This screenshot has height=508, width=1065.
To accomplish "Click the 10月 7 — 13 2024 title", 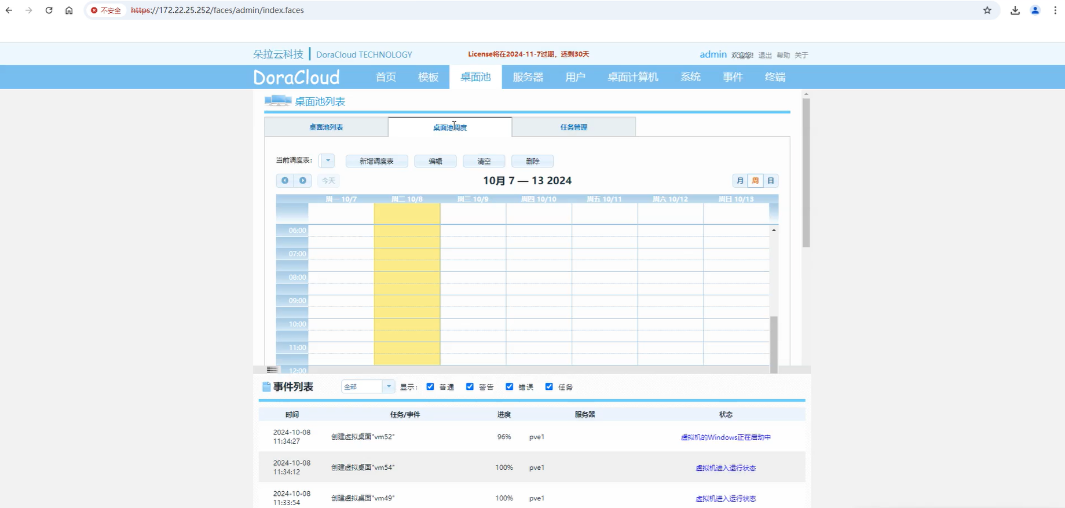I will pyautogui.click(x=528, y=181).
